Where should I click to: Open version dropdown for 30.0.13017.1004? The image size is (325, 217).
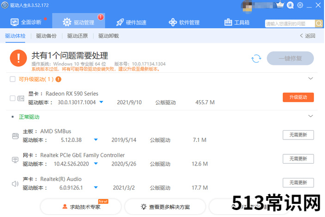tap(101, 102)
